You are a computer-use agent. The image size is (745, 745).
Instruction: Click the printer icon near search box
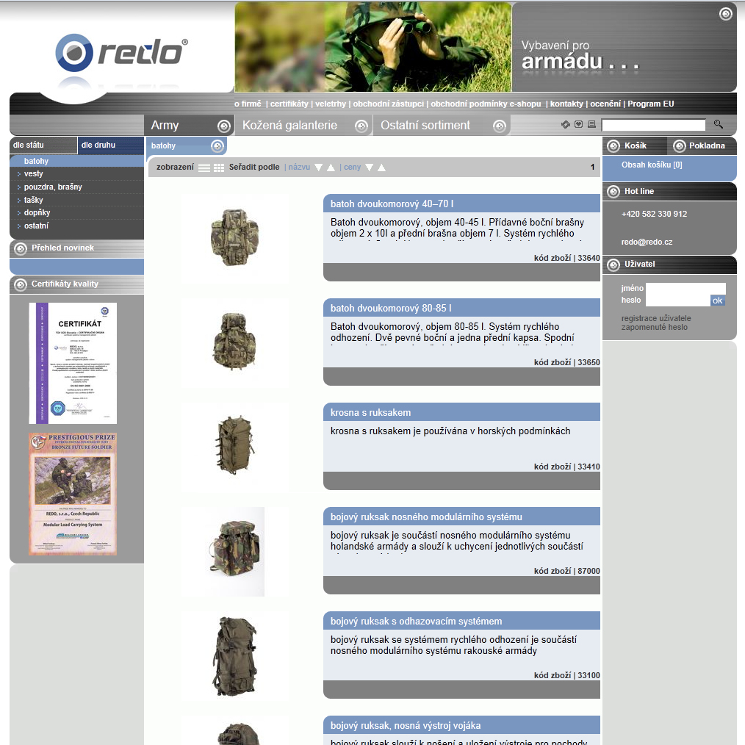point(591,124)
